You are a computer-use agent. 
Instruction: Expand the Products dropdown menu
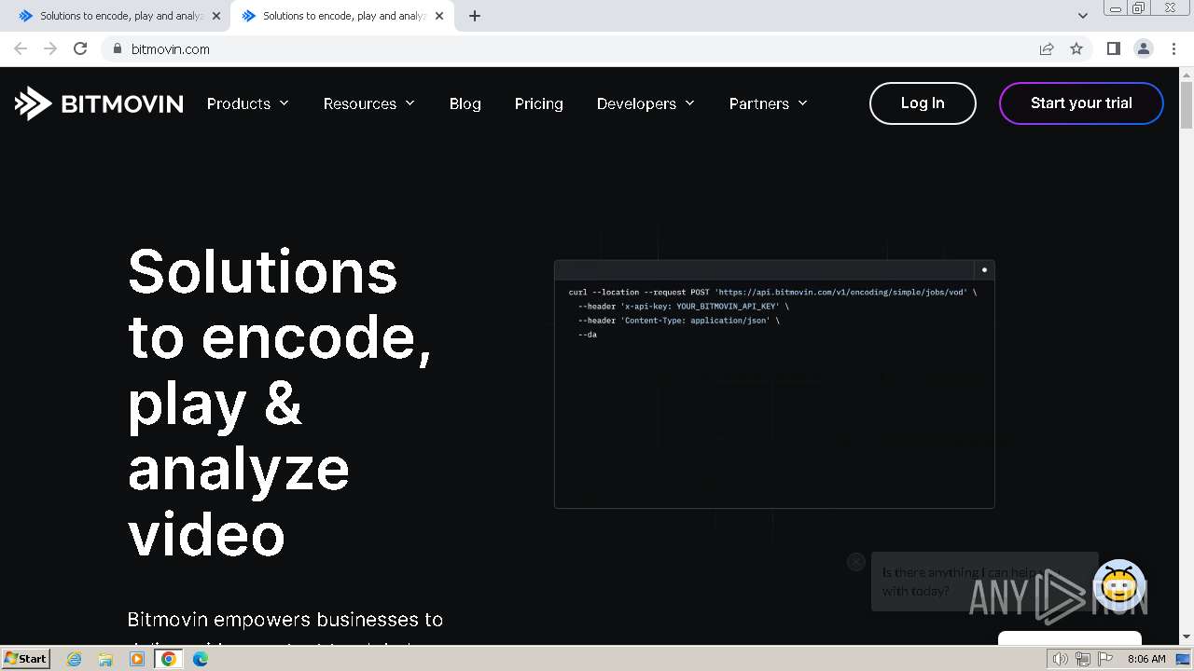(x=248, y=103)
